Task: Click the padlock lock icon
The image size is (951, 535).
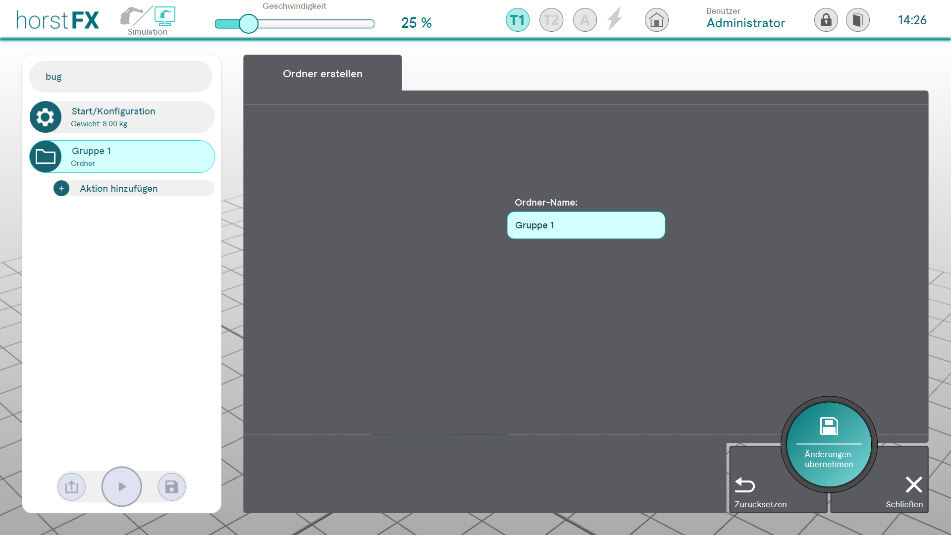Action: 826,20
